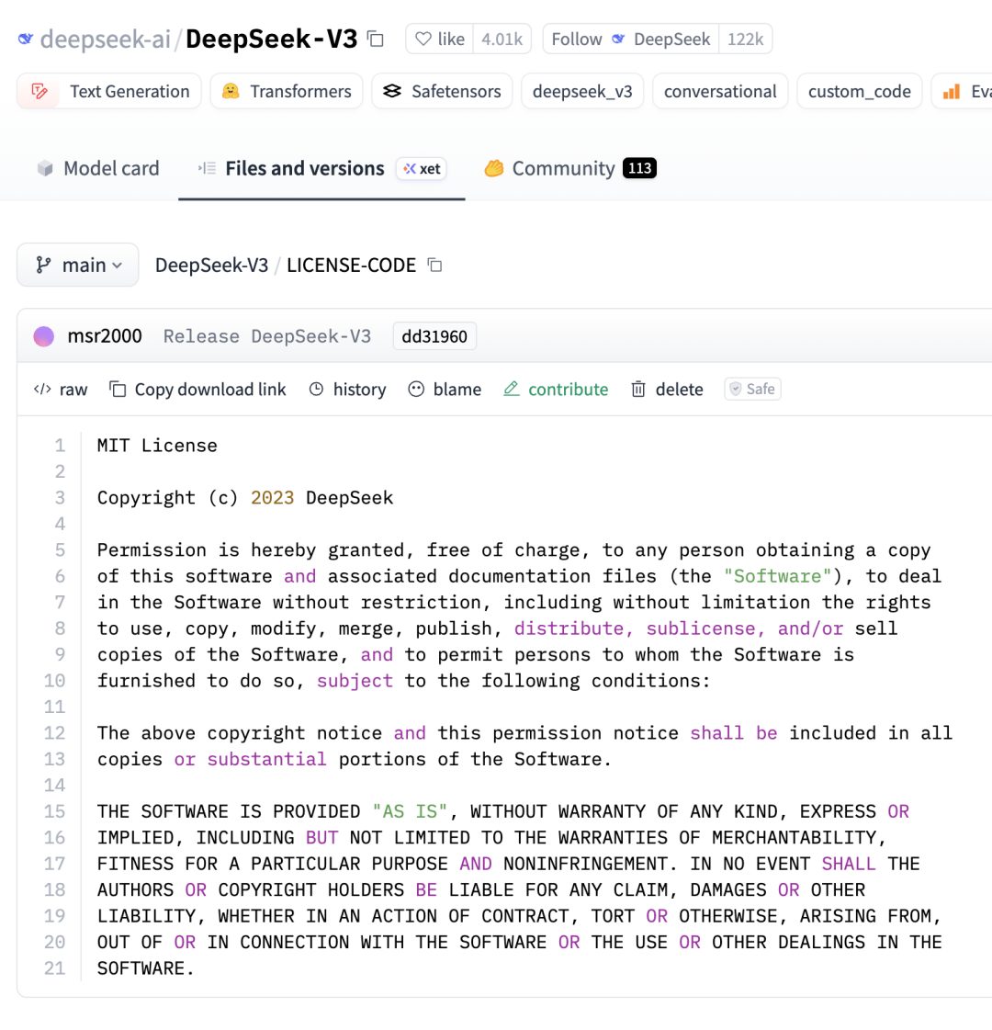The image size is (992, 1030).
Task: Open commit hash dd31960
Action: click(x=434, y=336)
